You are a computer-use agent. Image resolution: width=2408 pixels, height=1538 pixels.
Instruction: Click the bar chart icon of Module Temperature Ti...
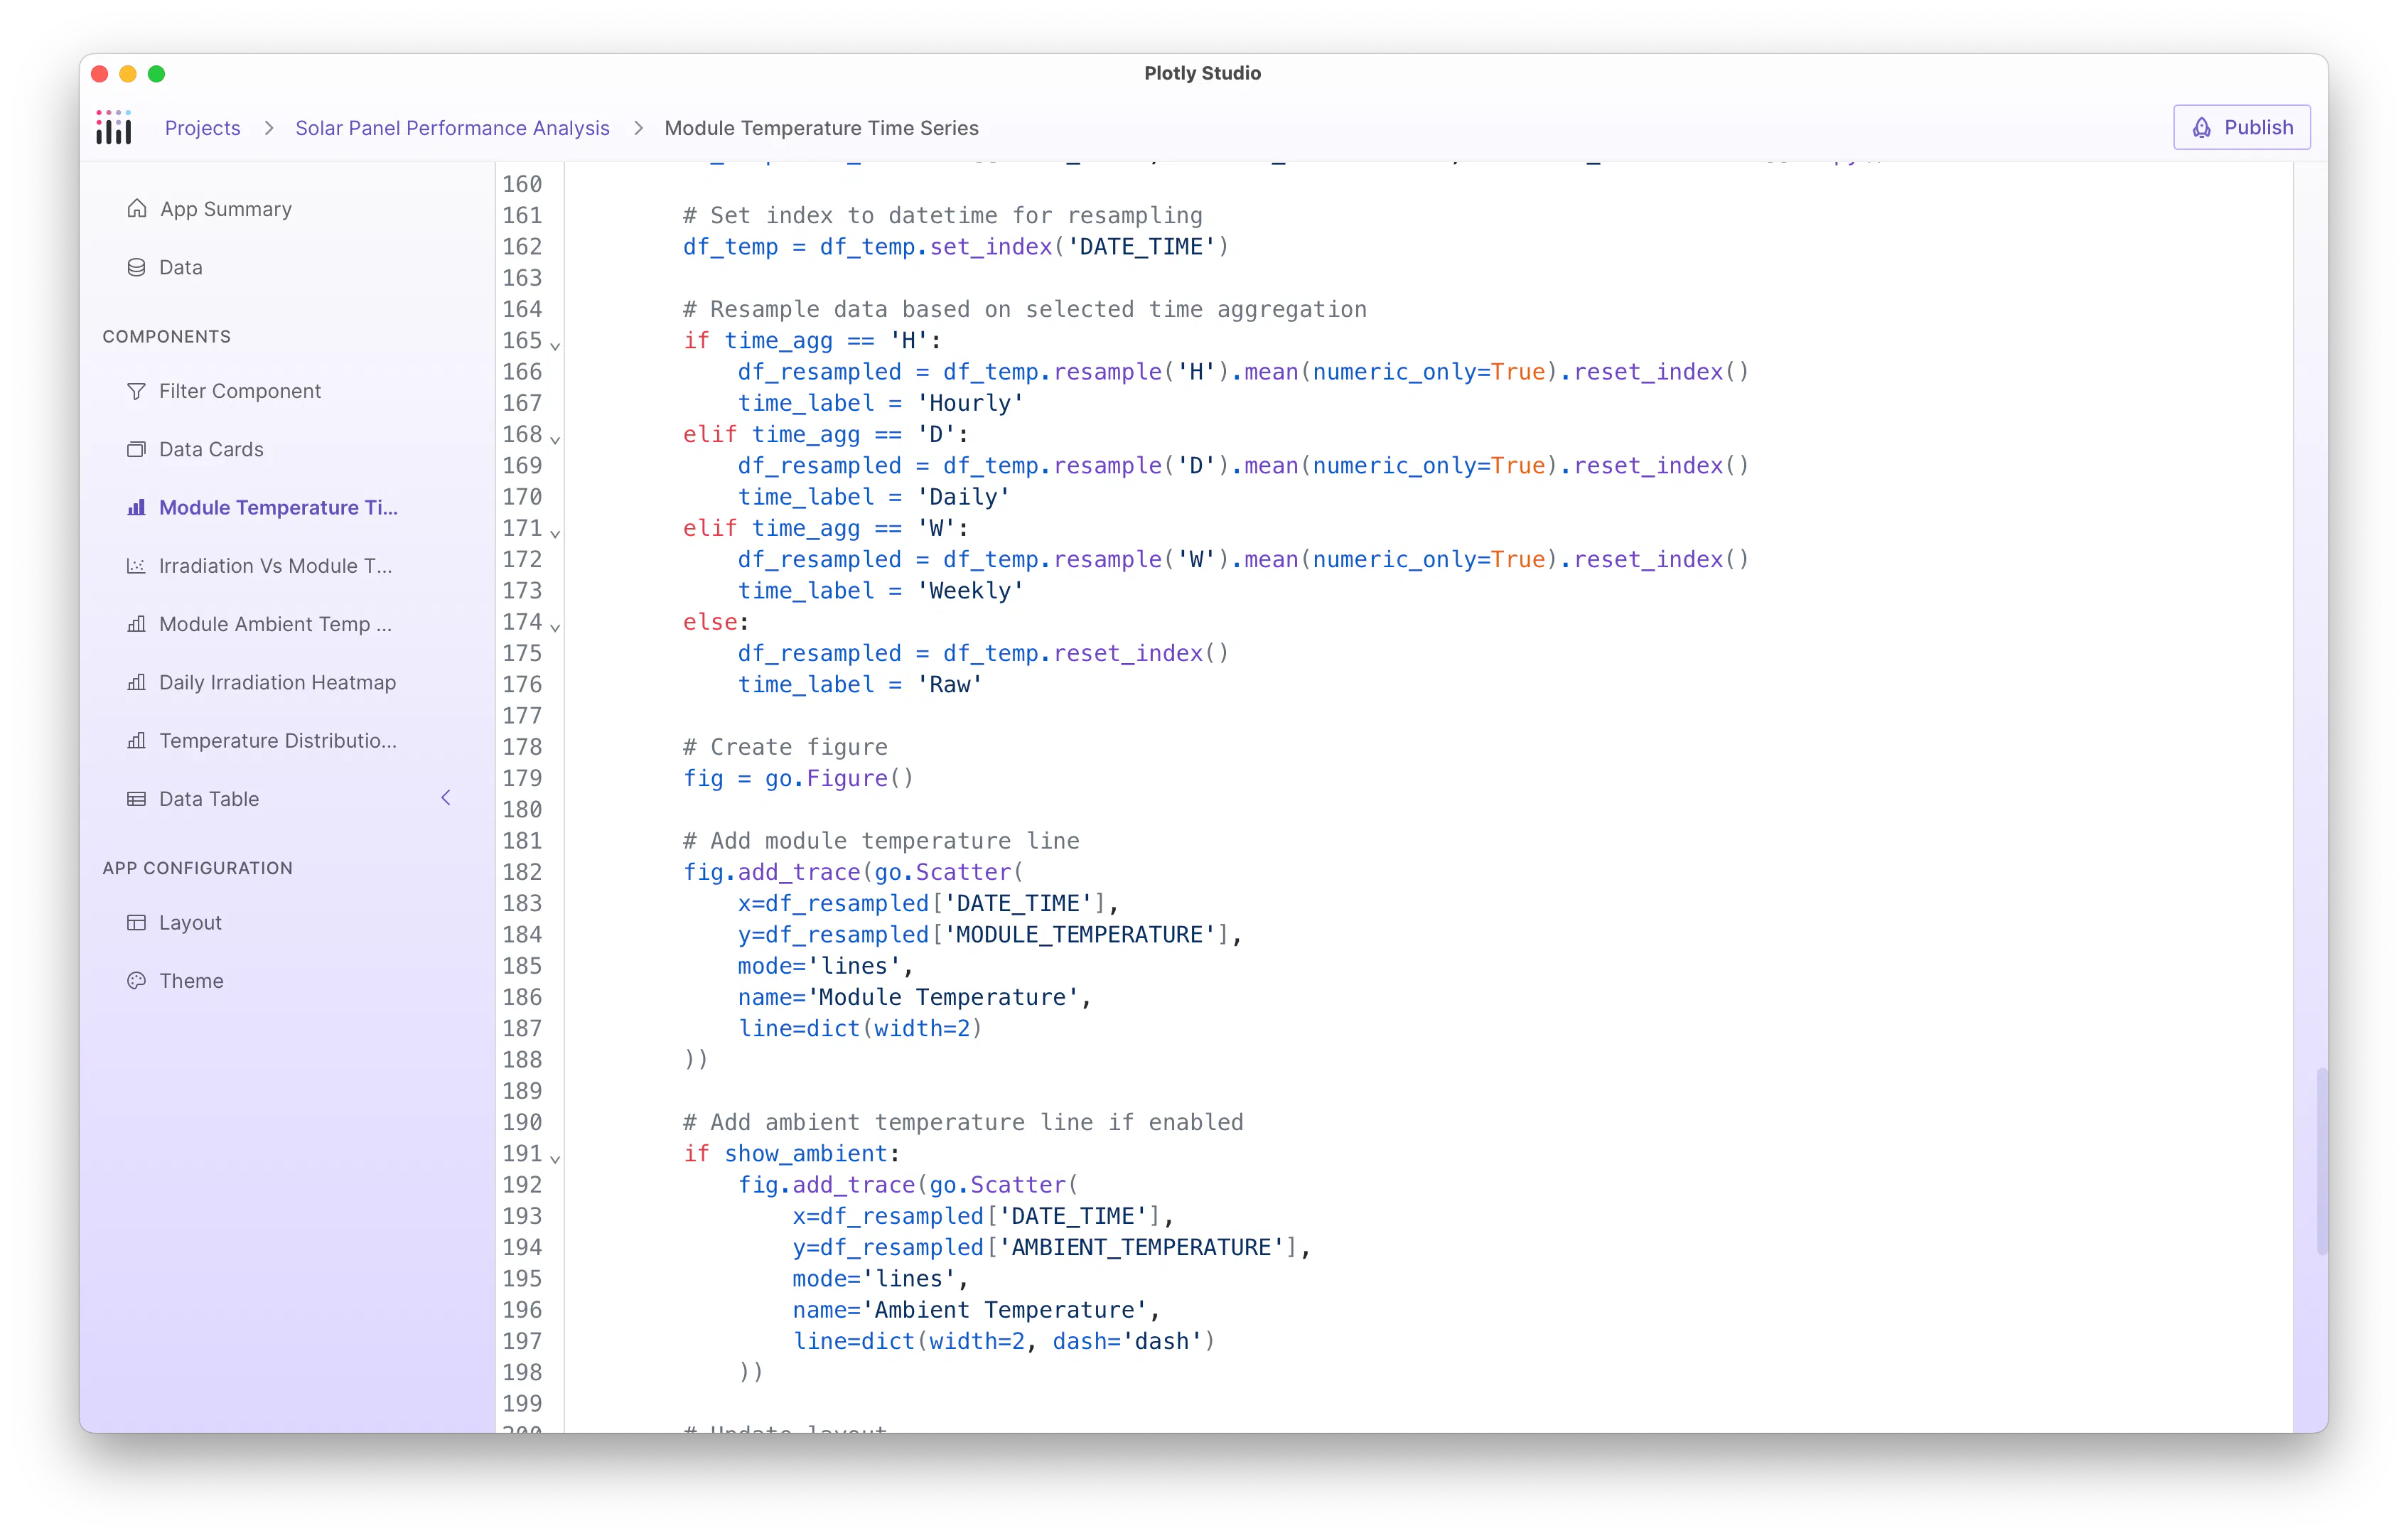tap(136, 507)
